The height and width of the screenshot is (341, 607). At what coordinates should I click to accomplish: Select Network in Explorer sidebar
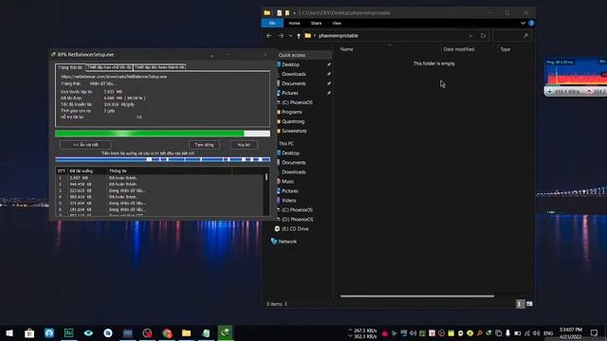point(287,242)
